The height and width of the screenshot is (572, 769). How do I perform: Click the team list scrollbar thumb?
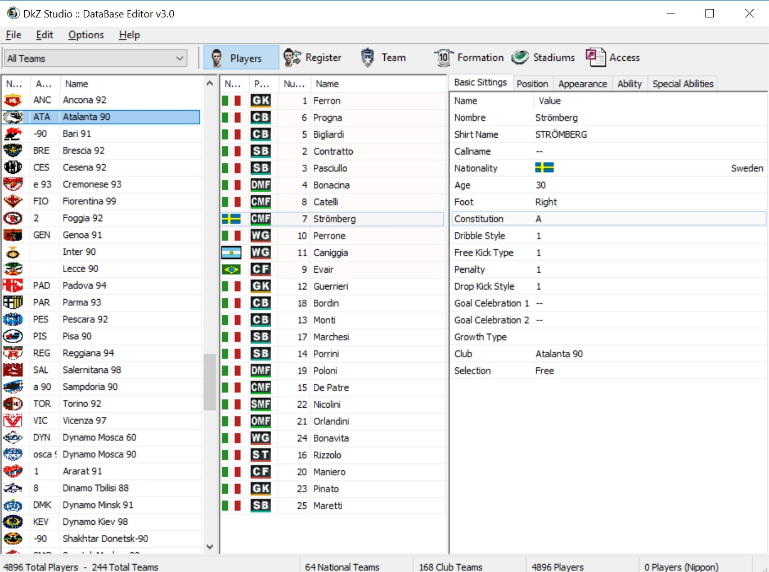210,382
